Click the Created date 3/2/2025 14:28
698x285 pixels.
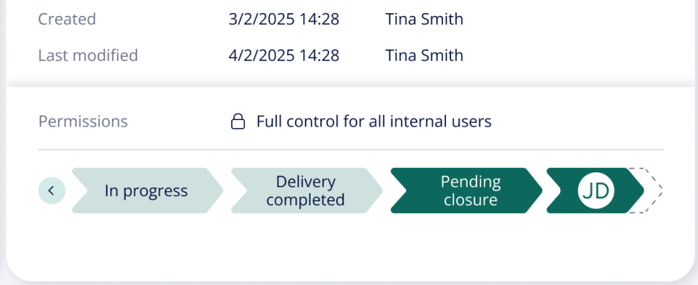tap(284, 19)
